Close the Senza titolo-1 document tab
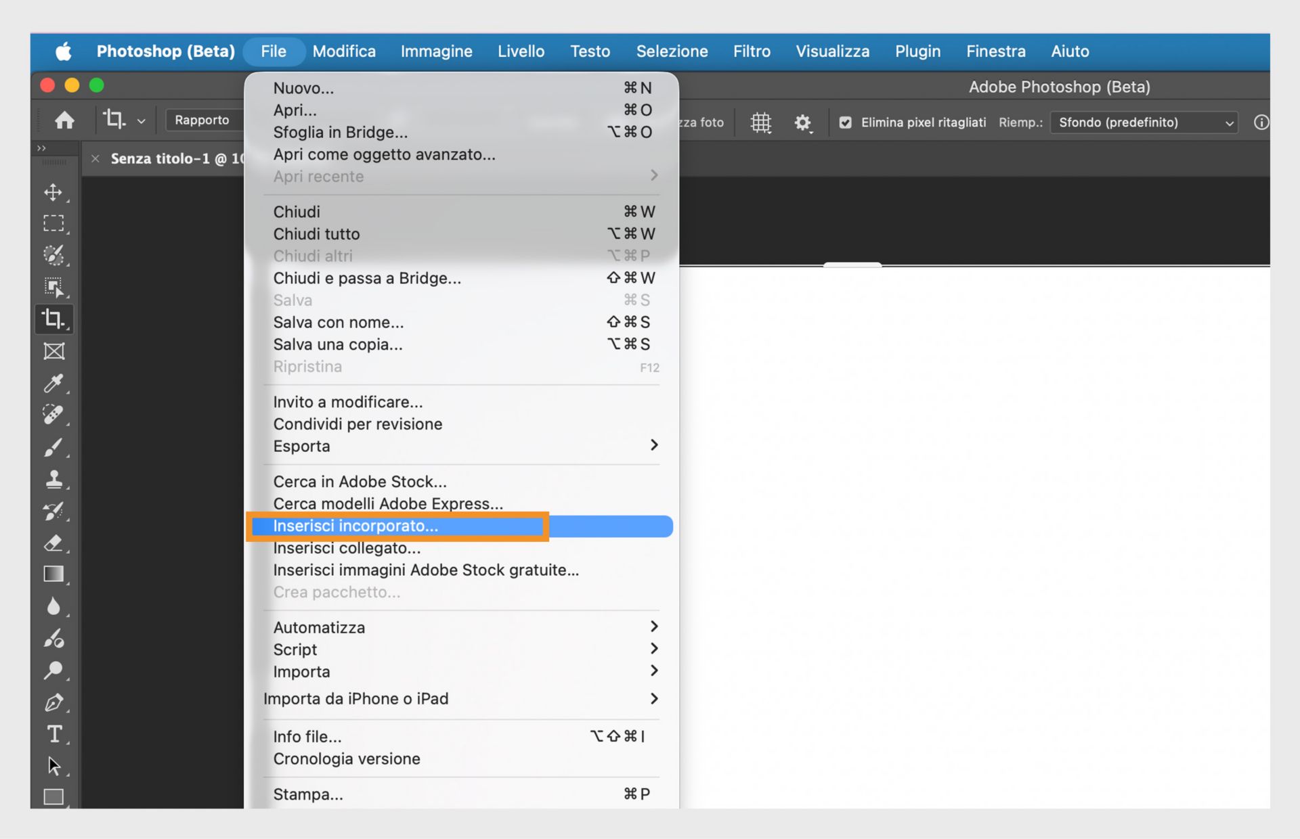 [x=95, y=158]
